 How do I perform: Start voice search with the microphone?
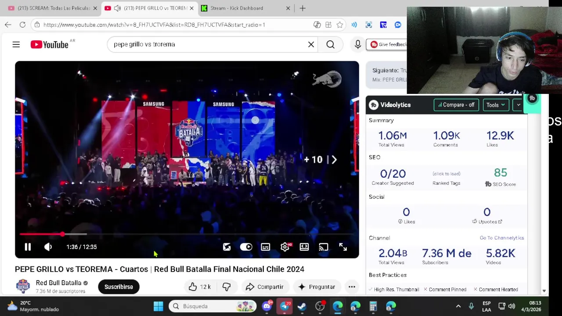358,44
